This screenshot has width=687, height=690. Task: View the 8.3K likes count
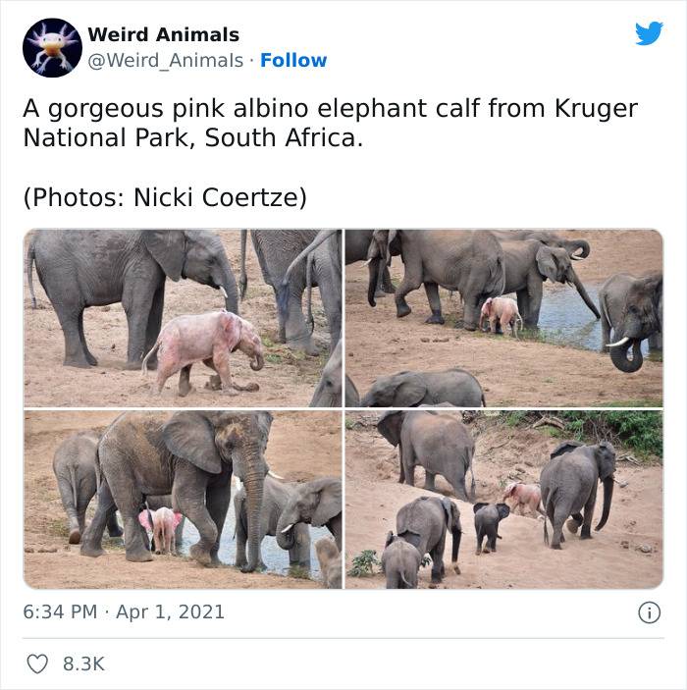[x=83, y=664]
